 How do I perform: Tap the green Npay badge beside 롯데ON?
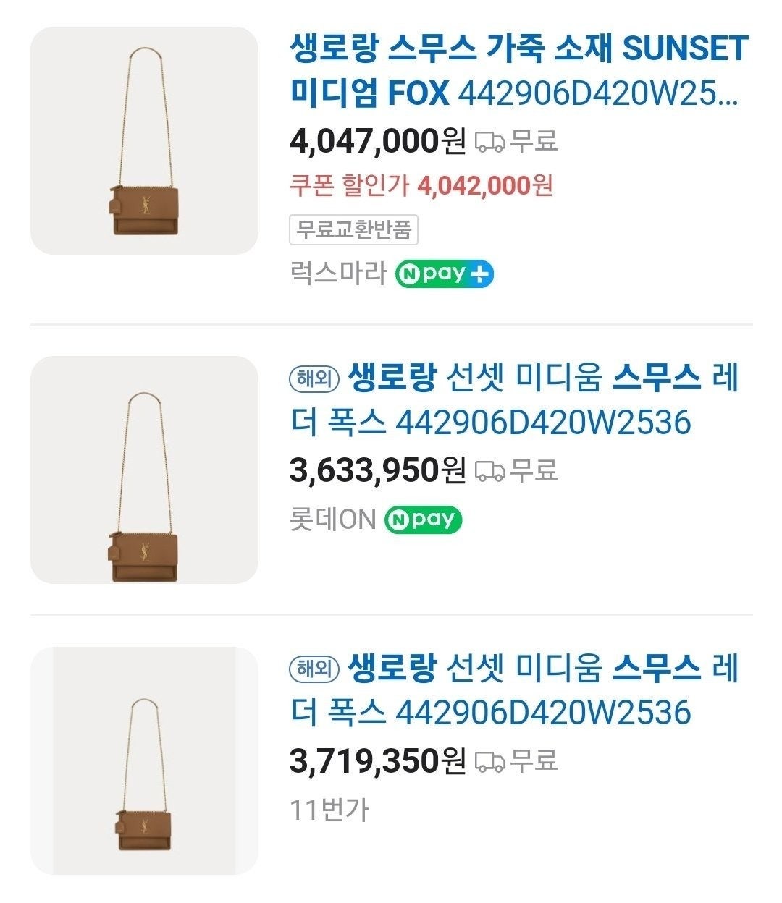423,520
